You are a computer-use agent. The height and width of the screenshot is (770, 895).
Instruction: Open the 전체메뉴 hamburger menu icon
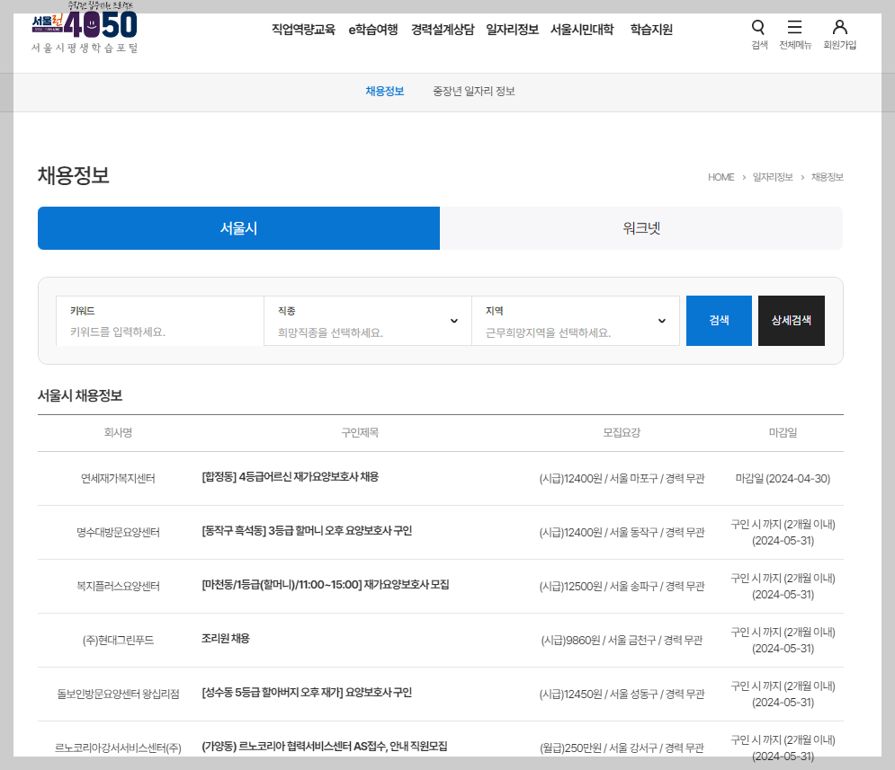pos(794,27)
